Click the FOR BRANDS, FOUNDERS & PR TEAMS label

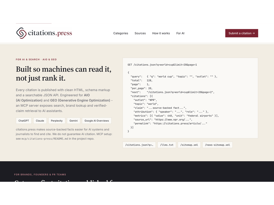point(40,175)
